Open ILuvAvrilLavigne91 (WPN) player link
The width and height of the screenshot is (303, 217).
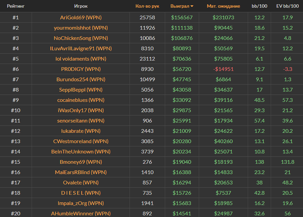[x=81, y=48]
